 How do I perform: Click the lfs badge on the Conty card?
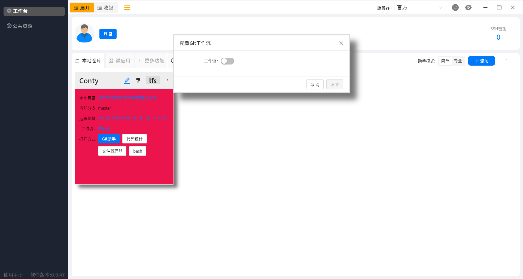coord(153,81)
